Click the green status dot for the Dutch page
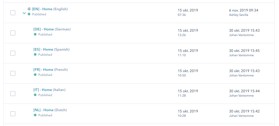The image size is (279, 126). 35,115
